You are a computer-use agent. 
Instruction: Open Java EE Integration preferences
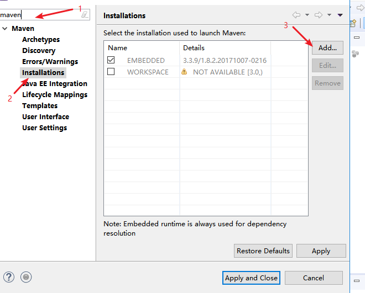pyautogui.click(x=55, y=83)
